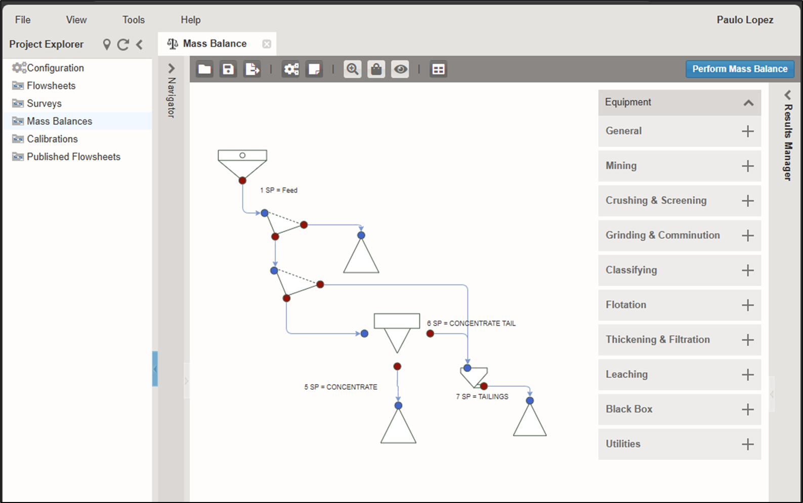803x503 pixels.
Task: Click the Paulo Lopez user name
Action: pos(745,20)
